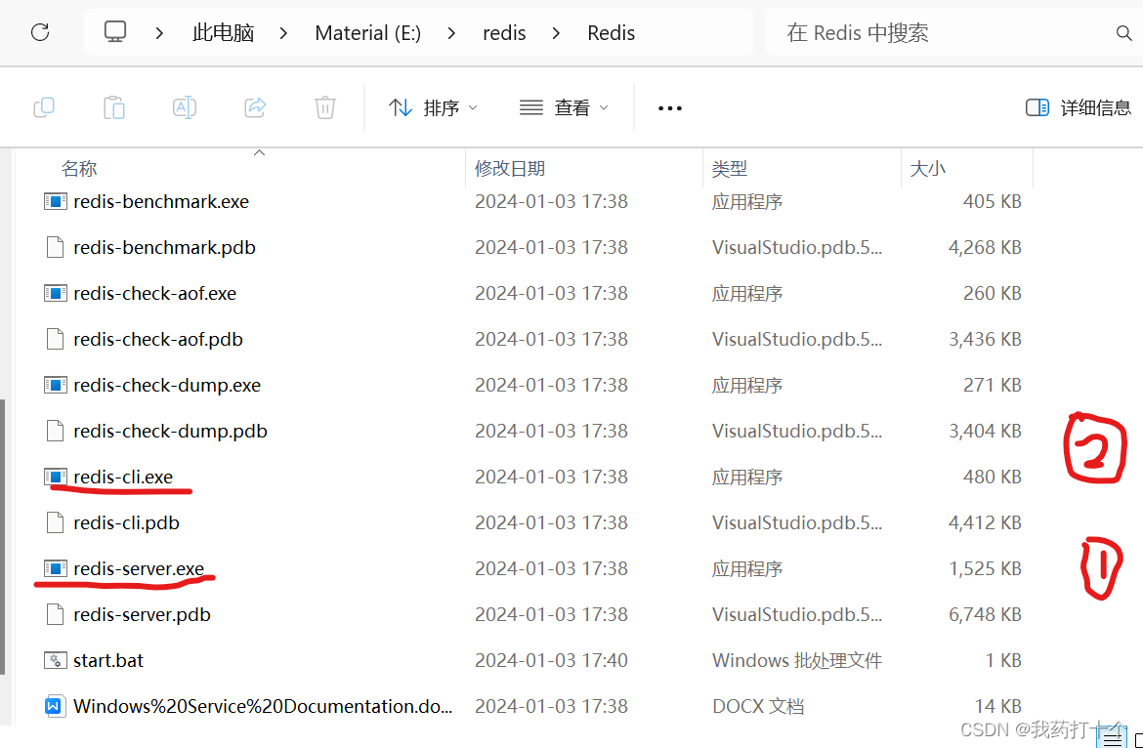
Task: Click the redis-check-dump.exe file icon
Action: point(56,386)
